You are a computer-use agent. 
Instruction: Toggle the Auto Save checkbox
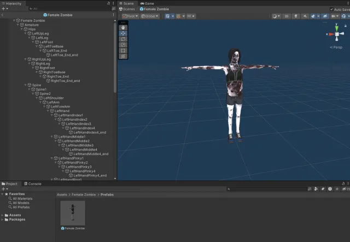(x=331, y=9)
